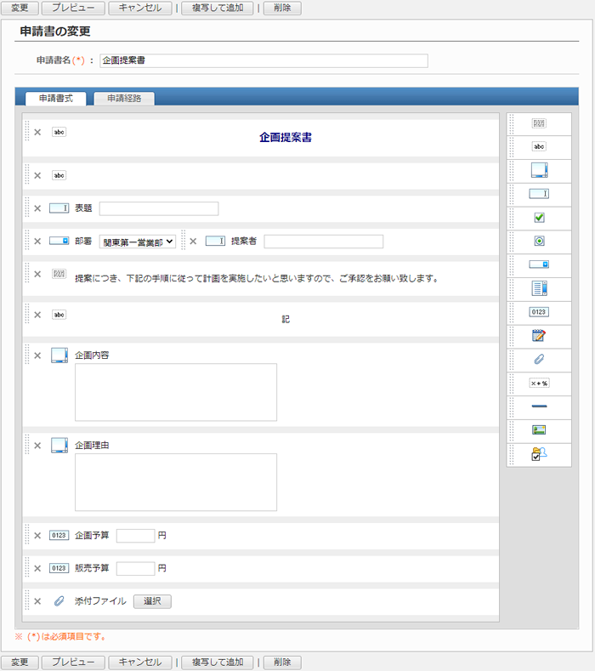This screenshot has height=671, width=595.
Task: Remove the 販売予算 numeric field
Action: (x=37, y=568)
